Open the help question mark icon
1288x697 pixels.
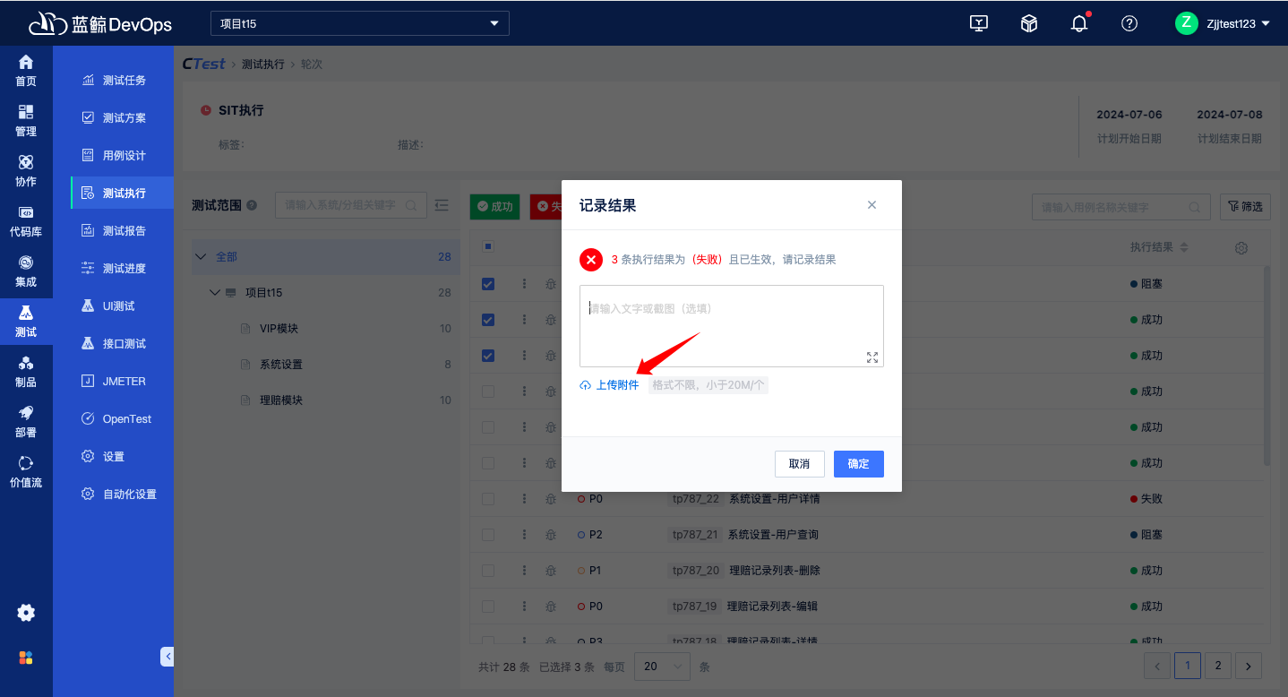pyautogui.click(x=1129, y=24)
